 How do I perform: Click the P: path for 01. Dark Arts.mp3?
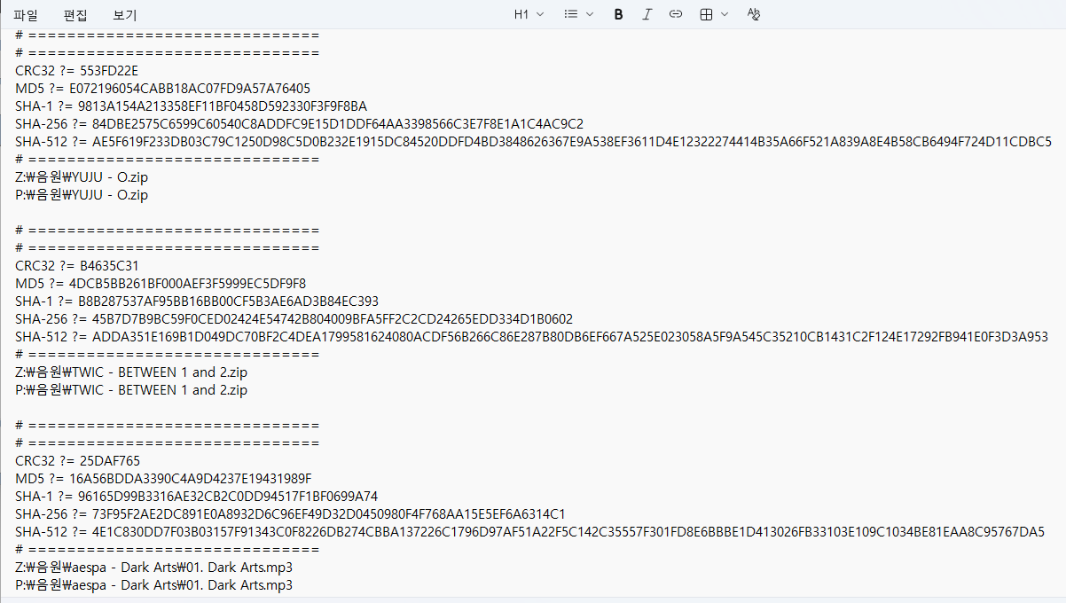pyautogui.click(x=153, y=585)
